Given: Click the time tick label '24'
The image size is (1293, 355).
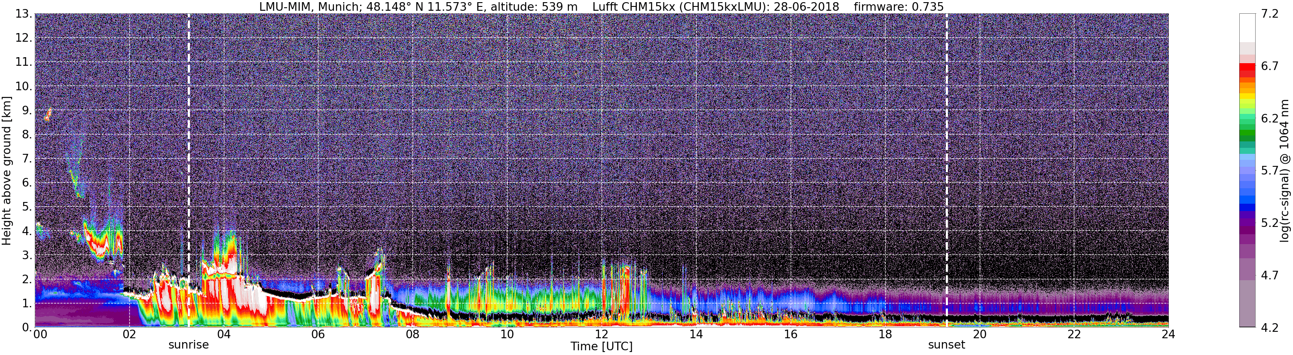Looking at the screenshot, I should [1168, 334].
